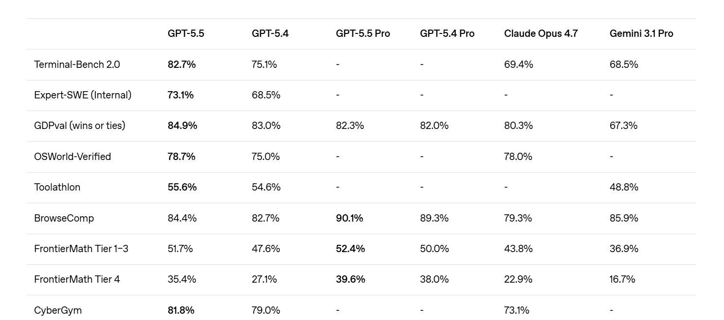Select the GPT-5.5 Pro column header
Image resolution: width=724 pixels, height=320 pixels.
point(363,33)
